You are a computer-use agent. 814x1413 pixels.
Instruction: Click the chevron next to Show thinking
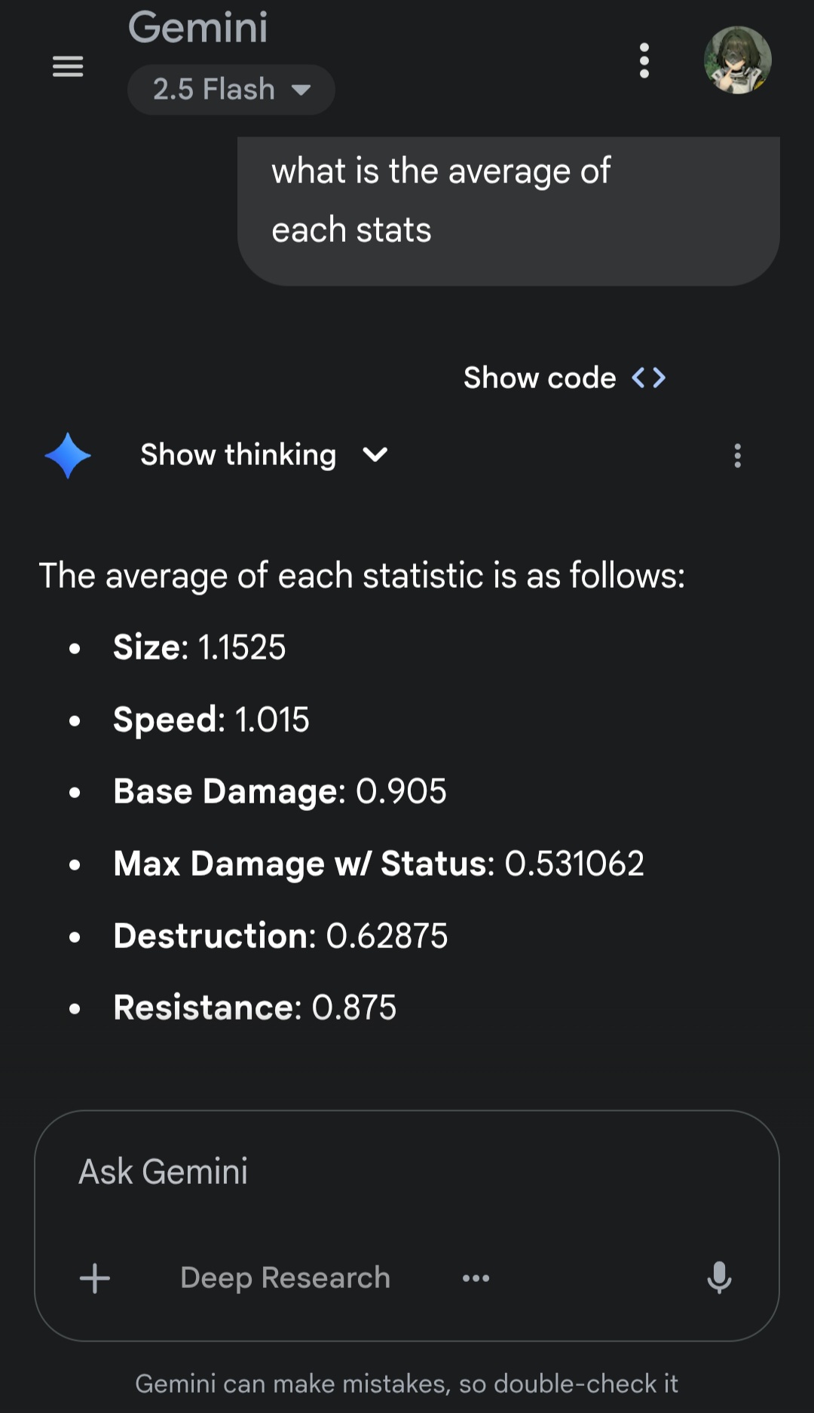click(x=375, y=455)
